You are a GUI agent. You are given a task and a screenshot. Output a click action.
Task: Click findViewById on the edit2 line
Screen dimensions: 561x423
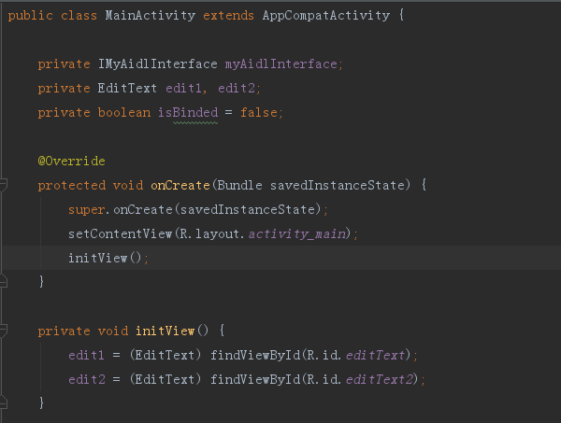[255, 380]
